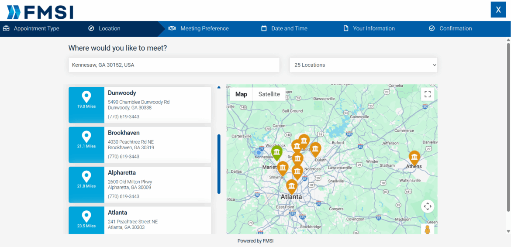Click the Street View pegman icon

427,229
